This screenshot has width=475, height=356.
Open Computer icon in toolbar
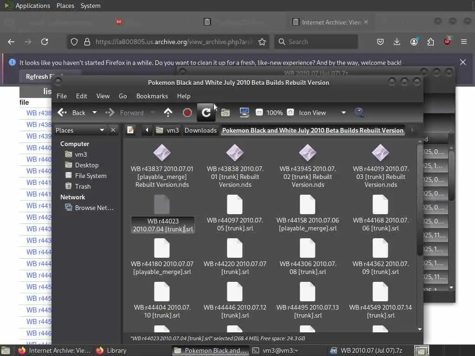coord(244,113)
